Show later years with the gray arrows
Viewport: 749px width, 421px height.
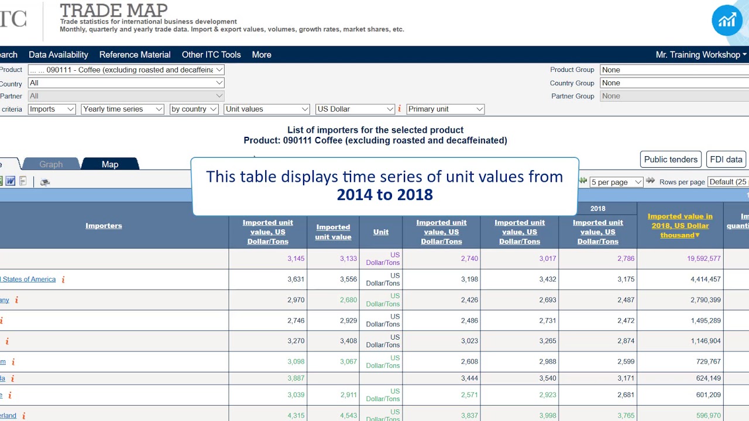650,181
